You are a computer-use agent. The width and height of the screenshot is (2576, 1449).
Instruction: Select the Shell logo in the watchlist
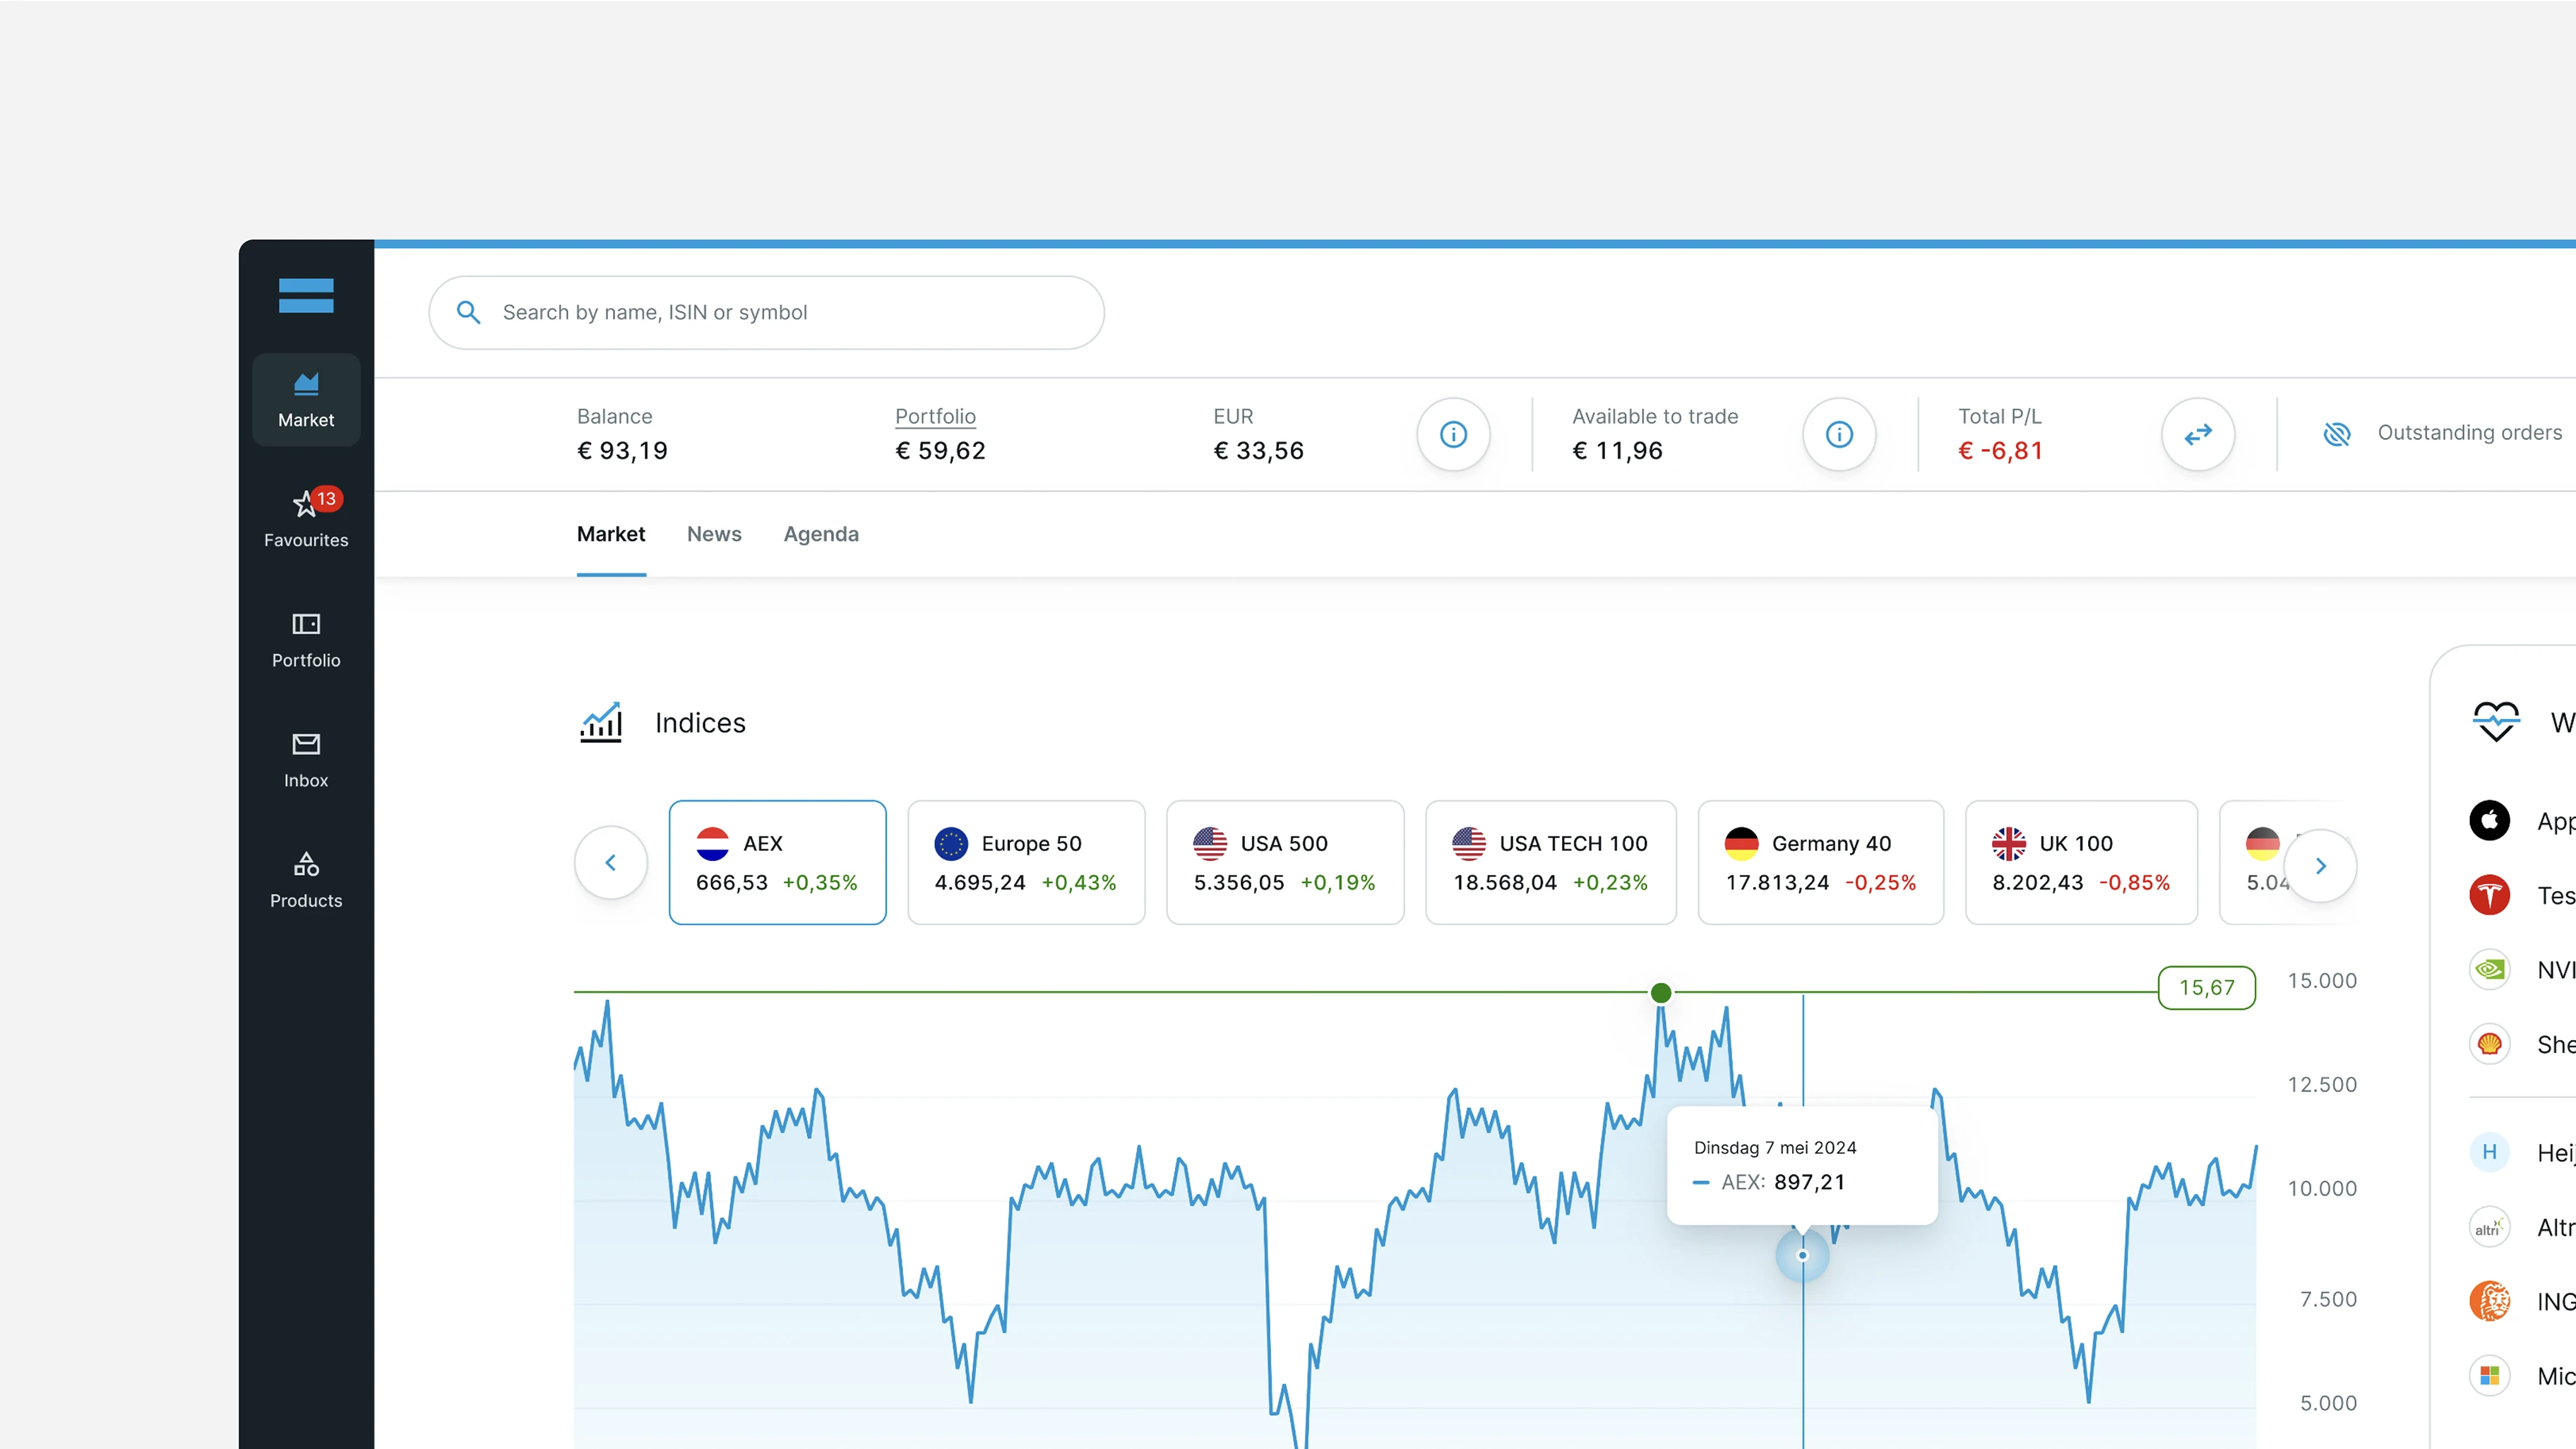2490,1044
